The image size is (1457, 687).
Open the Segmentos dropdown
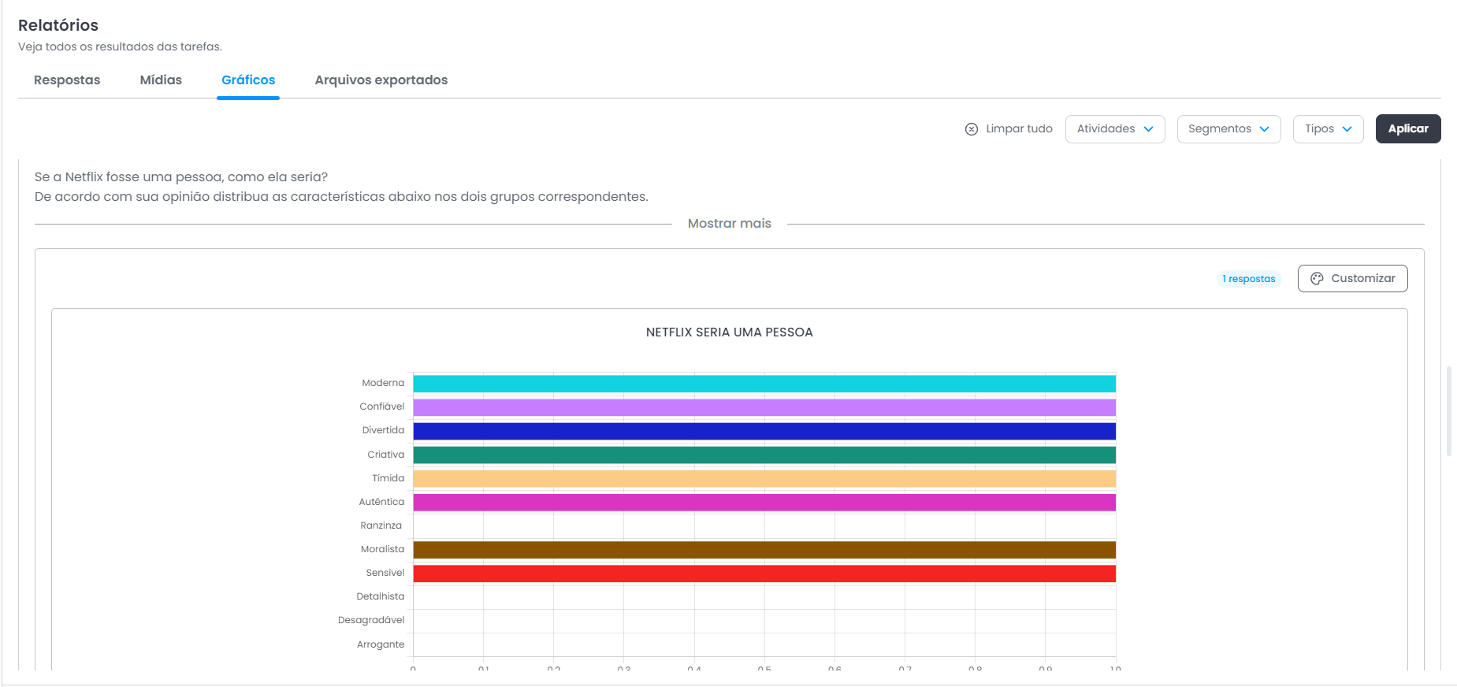pyautogui.click(x=1228, y=129)
